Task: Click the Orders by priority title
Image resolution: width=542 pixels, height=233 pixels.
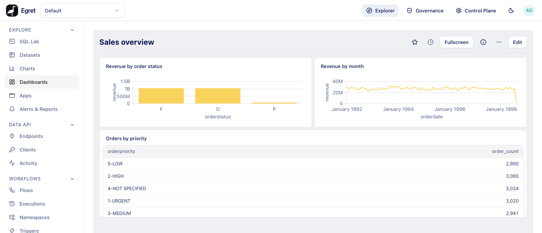Action: (126, 139)
